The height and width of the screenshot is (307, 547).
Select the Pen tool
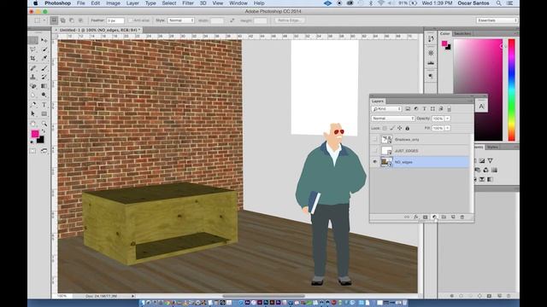click(33, 104)
